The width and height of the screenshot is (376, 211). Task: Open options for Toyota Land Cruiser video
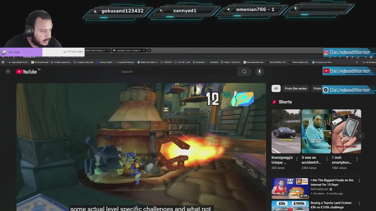(359, 203)
